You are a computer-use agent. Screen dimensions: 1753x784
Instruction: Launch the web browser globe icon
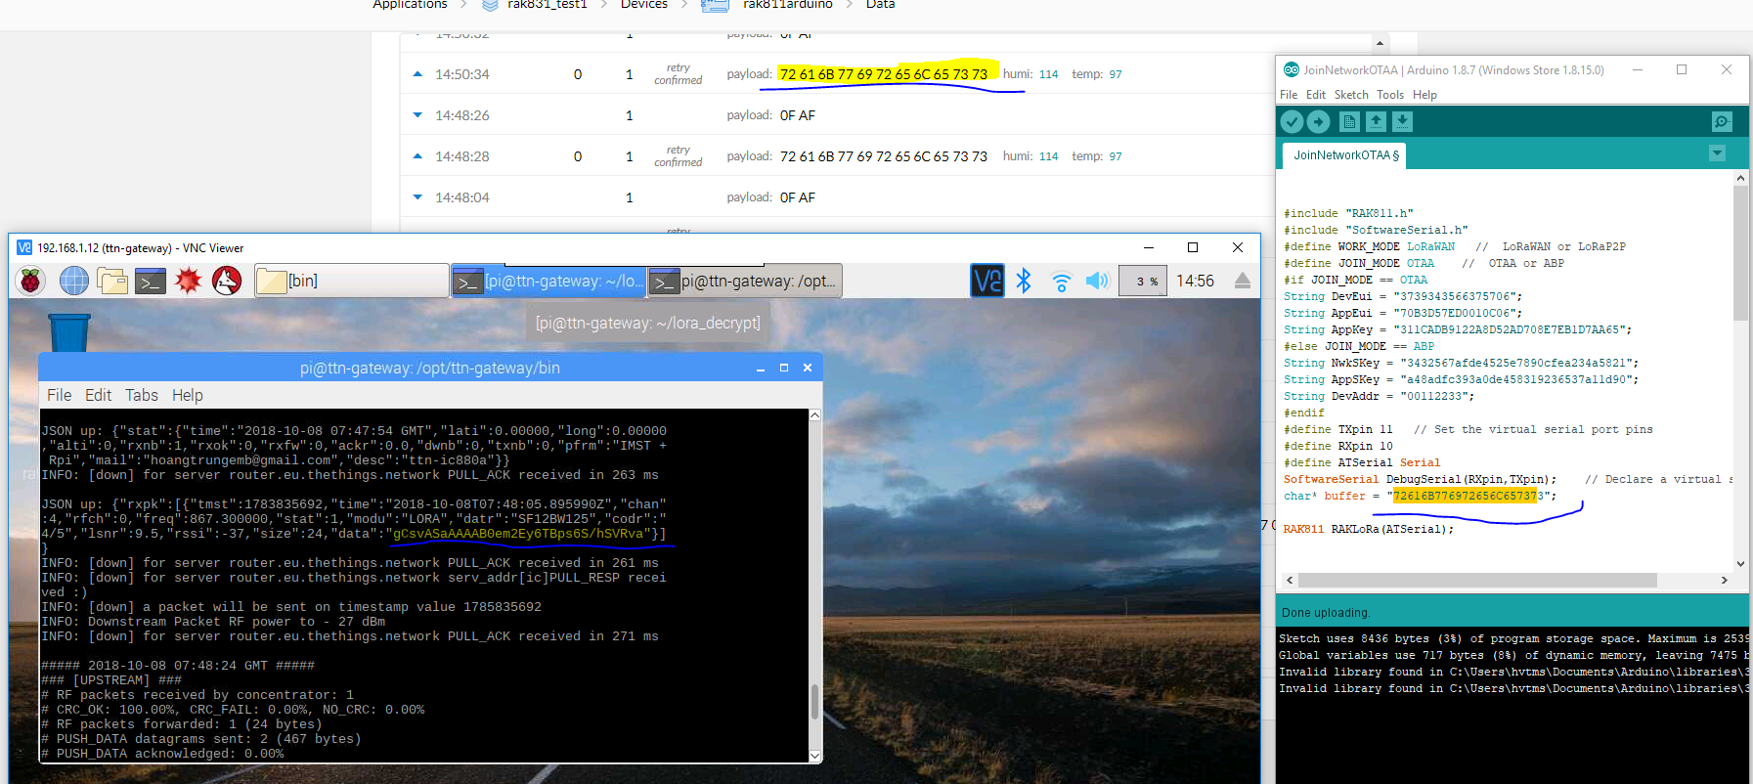click(73, 282)
